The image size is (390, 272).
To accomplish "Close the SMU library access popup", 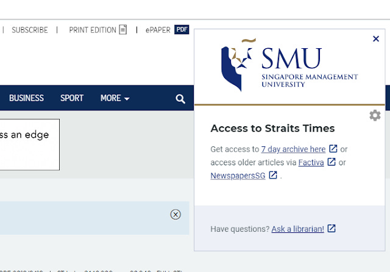I will click(376, 39).
